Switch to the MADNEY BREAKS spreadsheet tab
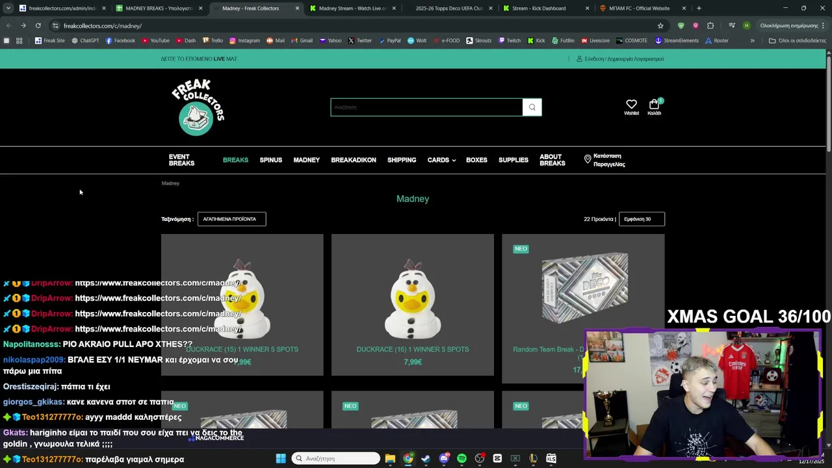The image size is (832, 468). (x=159, y=8)
